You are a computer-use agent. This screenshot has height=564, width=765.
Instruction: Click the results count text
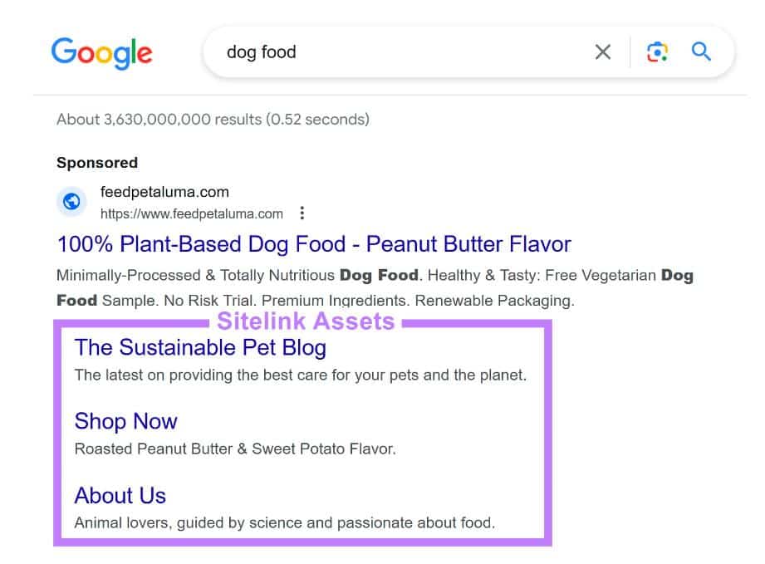[x=213, y=120]
